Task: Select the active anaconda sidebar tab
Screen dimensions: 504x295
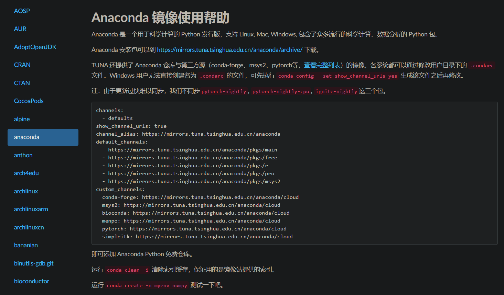Action: pyautogui.click(x=43, y=137)
